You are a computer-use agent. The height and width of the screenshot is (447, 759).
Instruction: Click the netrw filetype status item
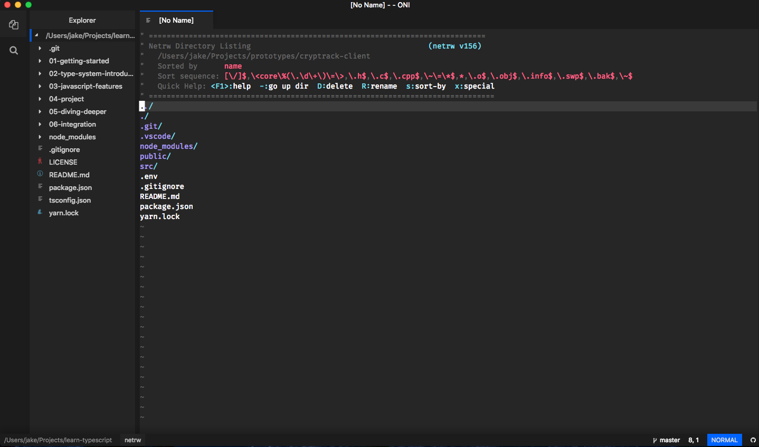pos(132,440)
